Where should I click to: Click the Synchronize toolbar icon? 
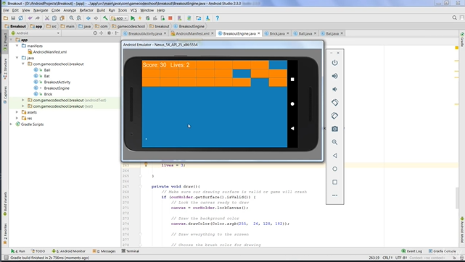tap(20, 18)
